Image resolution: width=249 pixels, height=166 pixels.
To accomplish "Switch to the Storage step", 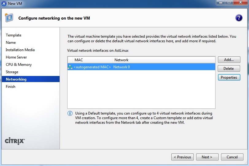I will coord(12,72).
